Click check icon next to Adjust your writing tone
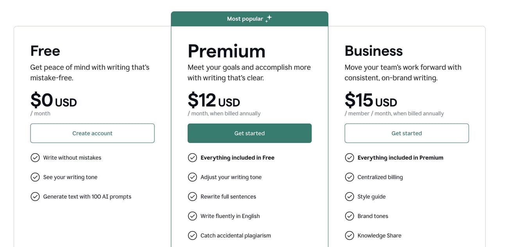Screen dimensions: 505x247 [192, 177]
